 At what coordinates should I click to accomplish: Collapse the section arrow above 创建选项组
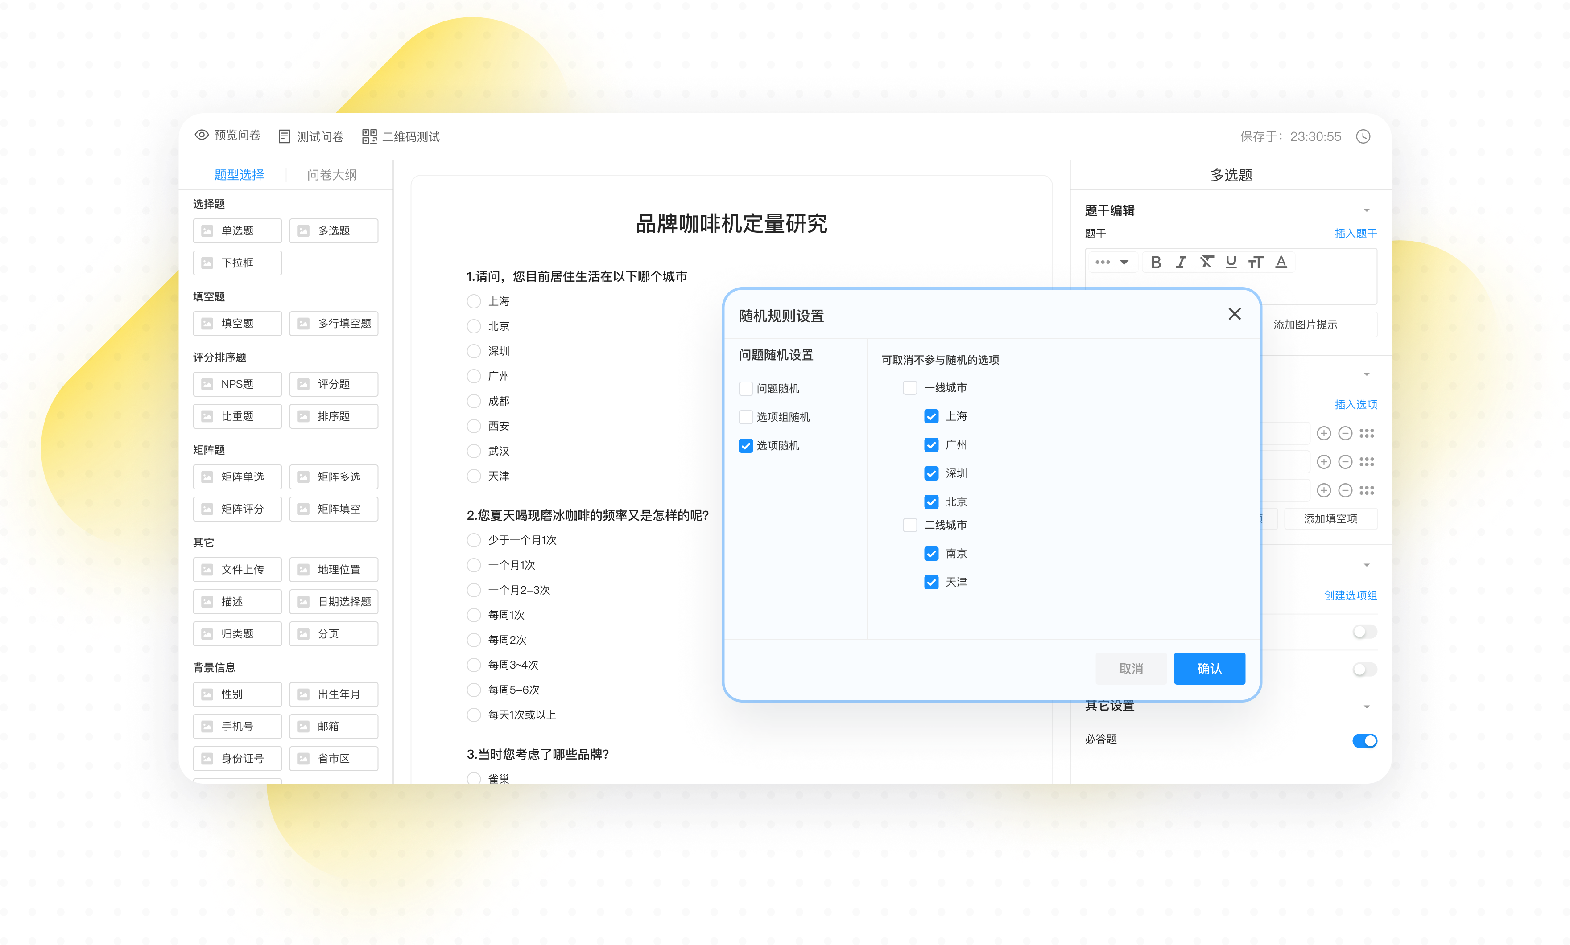1366,566
